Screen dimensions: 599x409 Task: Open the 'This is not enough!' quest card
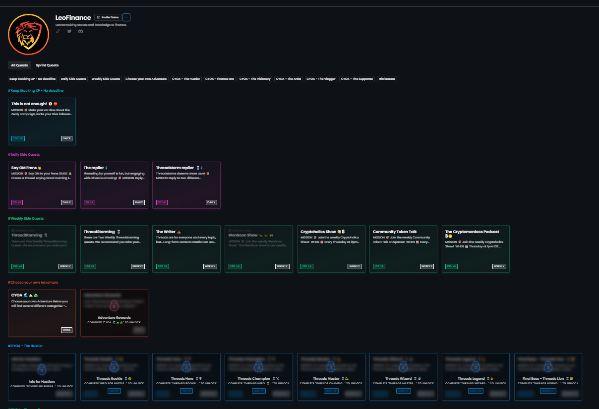point(42,121)
